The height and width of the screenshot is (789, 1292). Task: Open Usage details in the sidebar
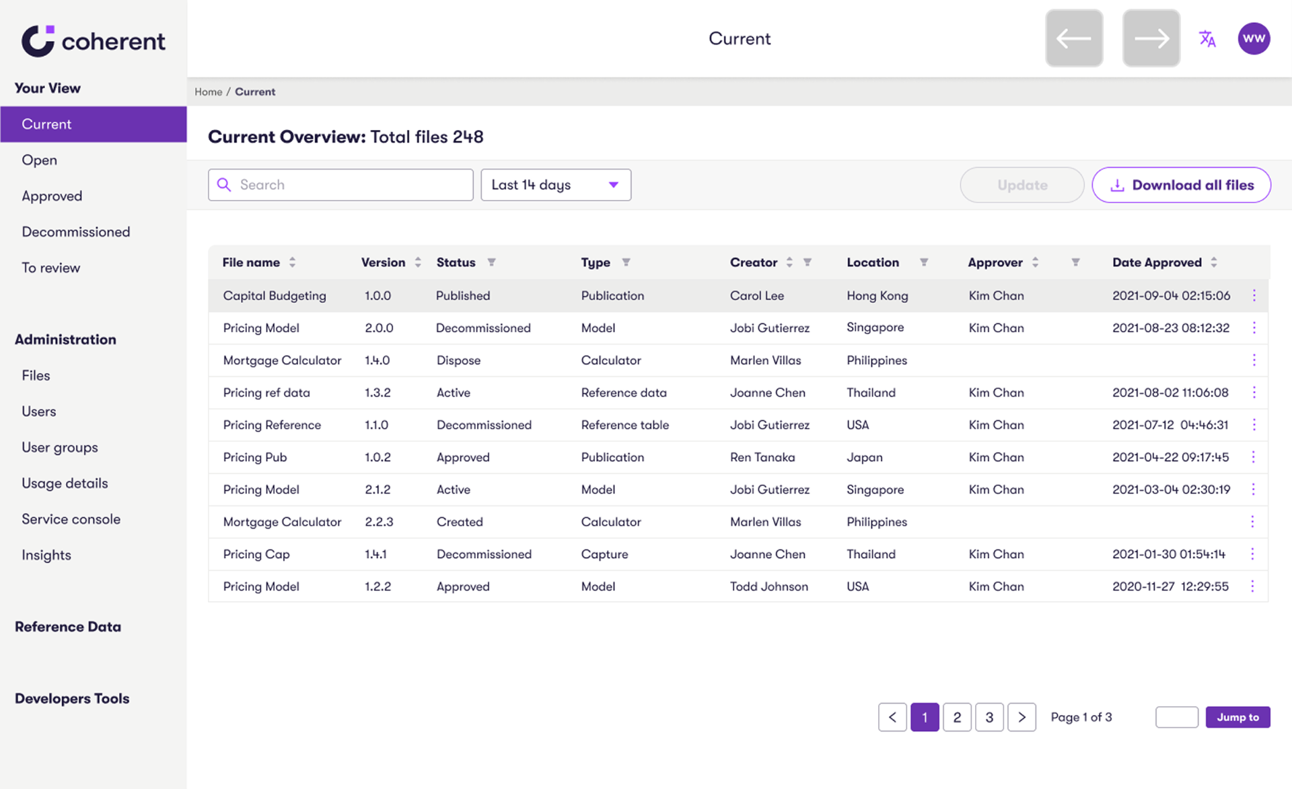tap(65, 483)
